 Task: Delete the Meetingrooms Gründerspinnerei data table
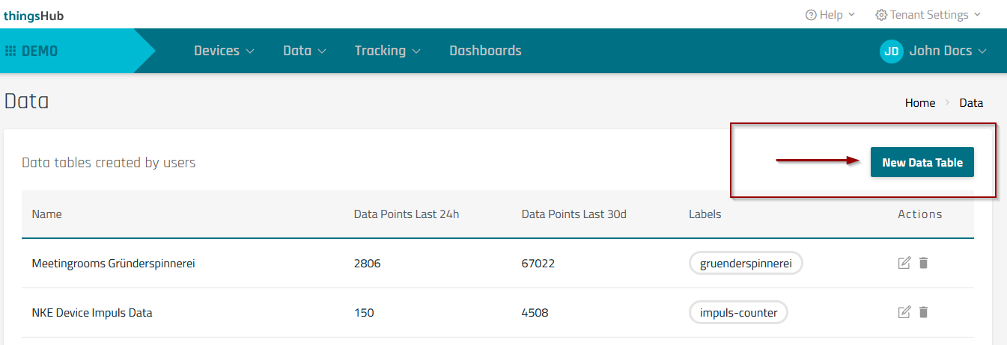pyautogui.click(x=923, y=263)
